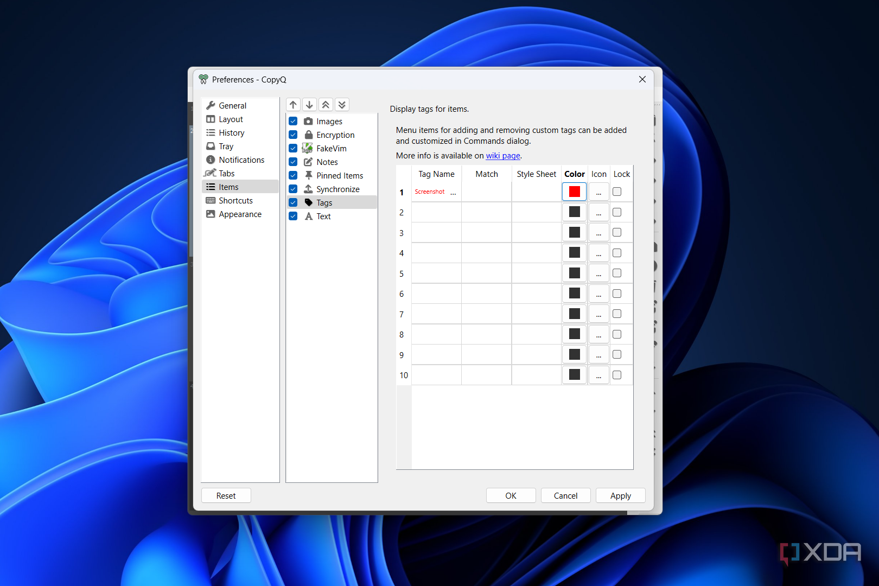Open the Notifications section
The height and width of the screenshot is (586, 879).
240,160
